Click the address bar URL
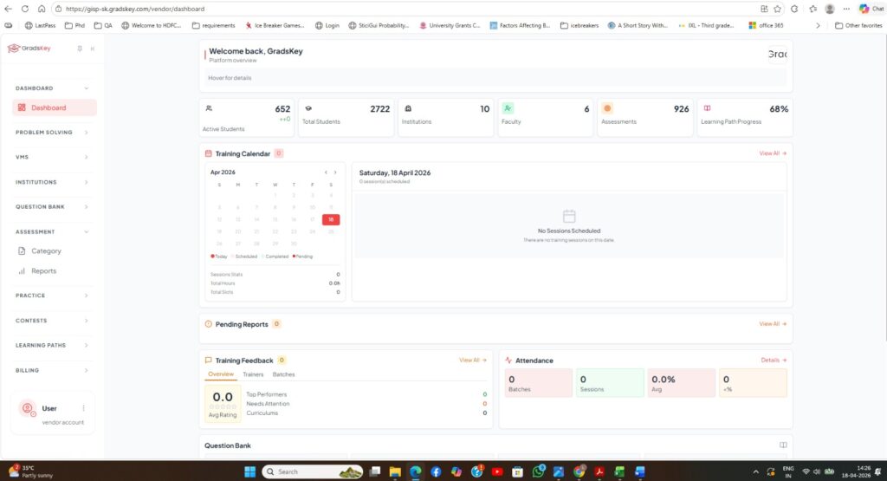This screenshot has height=481, width=887. pos(134,9)
